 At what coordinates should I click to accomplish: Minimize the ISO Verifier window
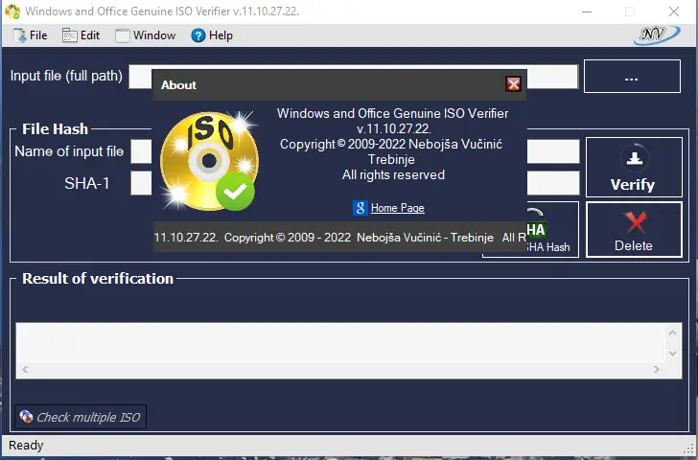click(587, 11)
